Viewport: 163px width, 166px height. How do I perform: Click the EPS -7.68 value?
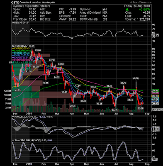point(73,13)
